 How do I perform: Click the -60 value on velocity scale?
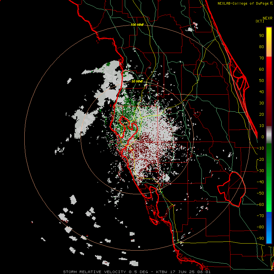pos(260,205)
